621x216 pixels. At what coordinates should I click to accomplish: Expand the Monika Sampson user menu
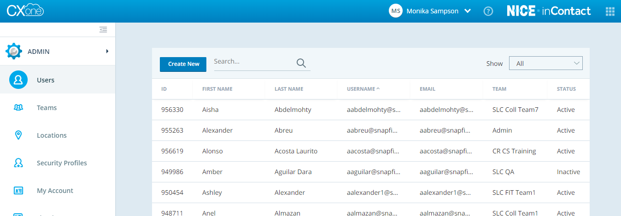tap(468, 11)
